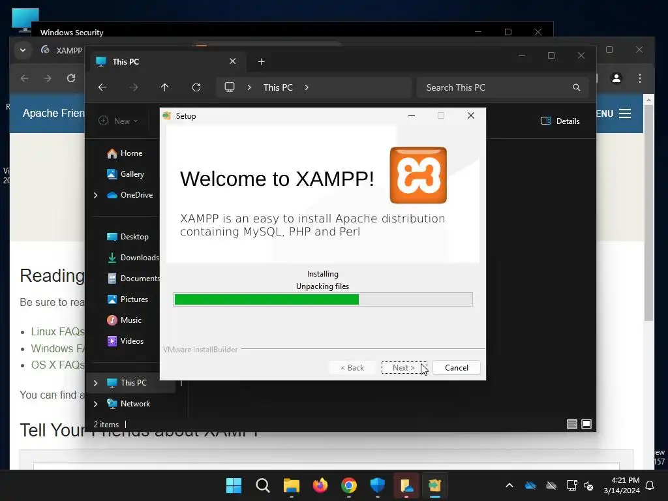The height and width of the screenshot is (501, 668).
Task: Click the browser vertical scrollbar
Action: pyautogui.click(x=648, y=213)
